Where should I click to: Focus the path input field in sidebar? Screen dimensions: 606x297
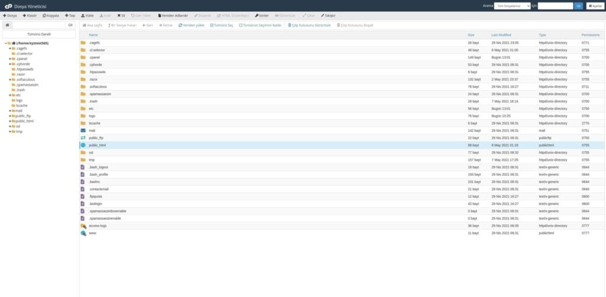(38, 25)
